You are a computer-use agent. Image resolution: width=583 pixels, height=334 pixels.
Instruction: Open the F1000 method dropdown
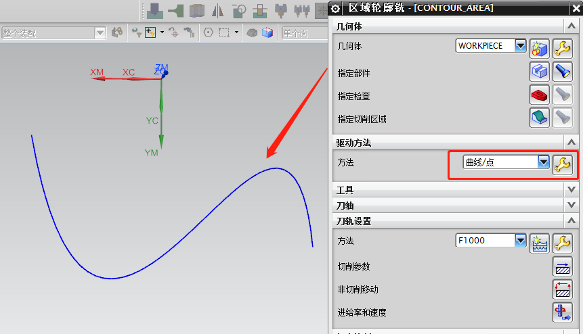(520, 240)
